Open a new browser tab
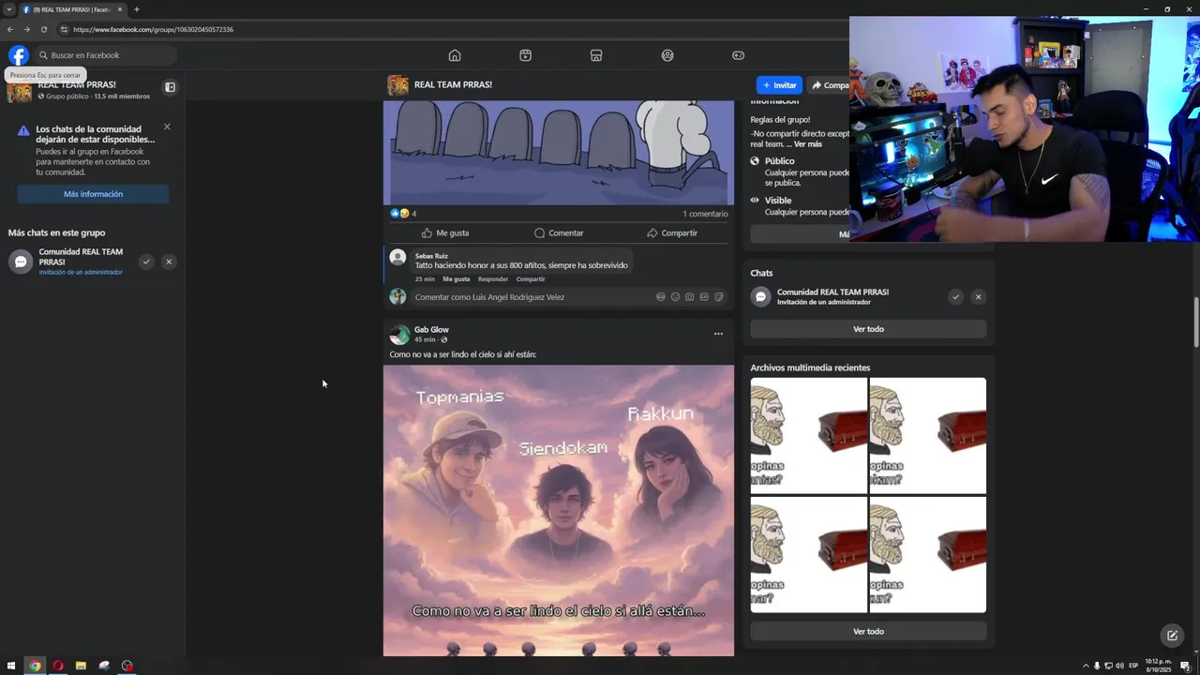 pos(137,9)
